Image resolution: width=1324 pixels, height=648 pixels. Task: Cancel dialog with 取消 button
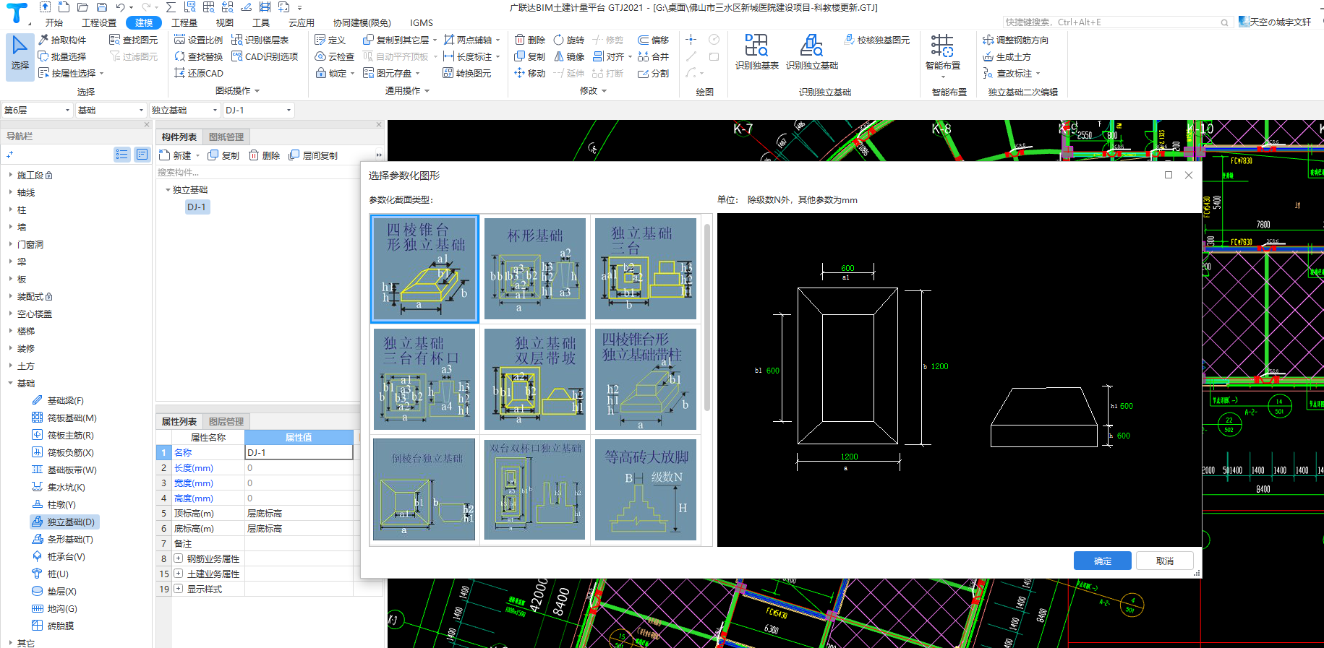coord(1164,561)
